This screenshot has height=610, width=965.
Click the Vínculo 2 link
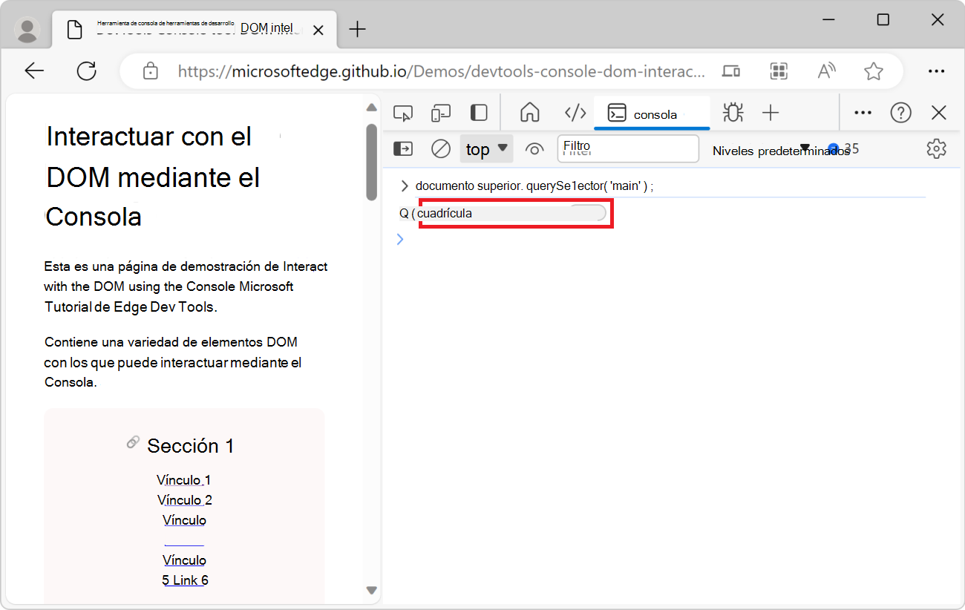point(184,499)
